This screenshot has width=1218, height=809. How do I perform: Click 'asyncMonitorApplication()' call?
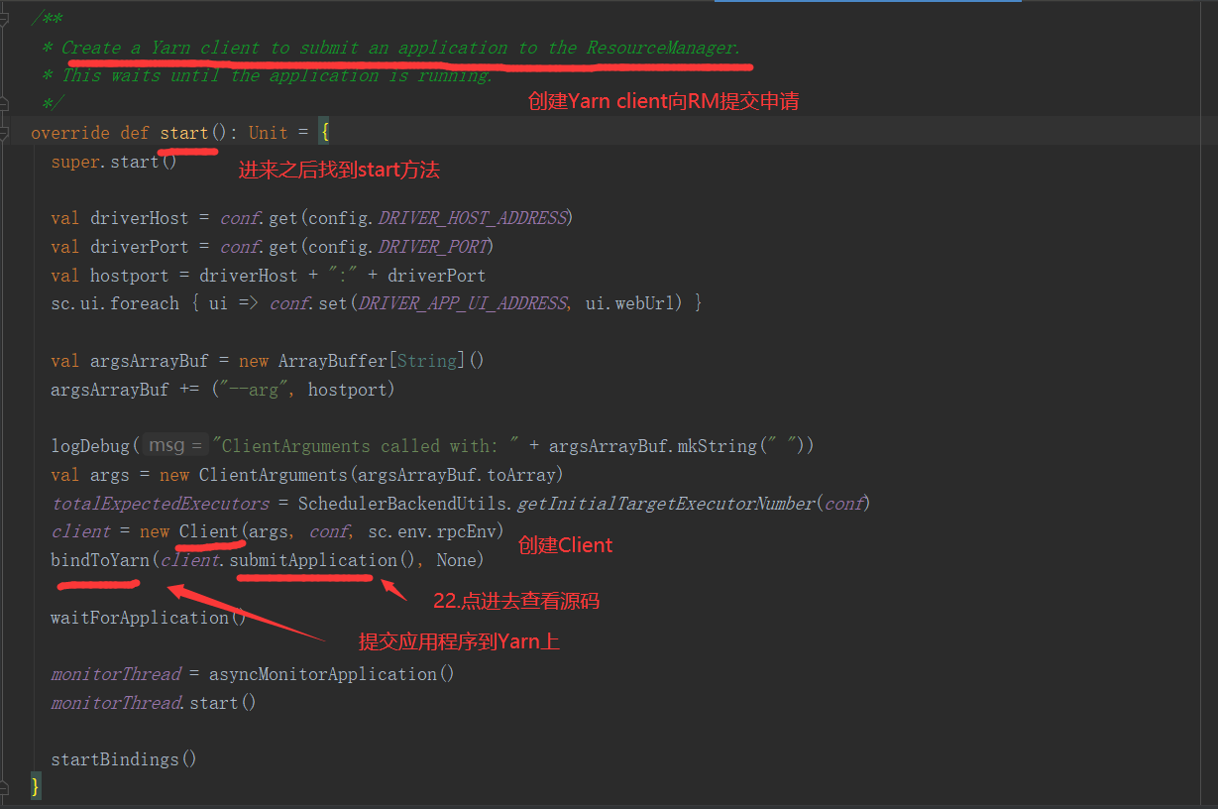(331, 674)
